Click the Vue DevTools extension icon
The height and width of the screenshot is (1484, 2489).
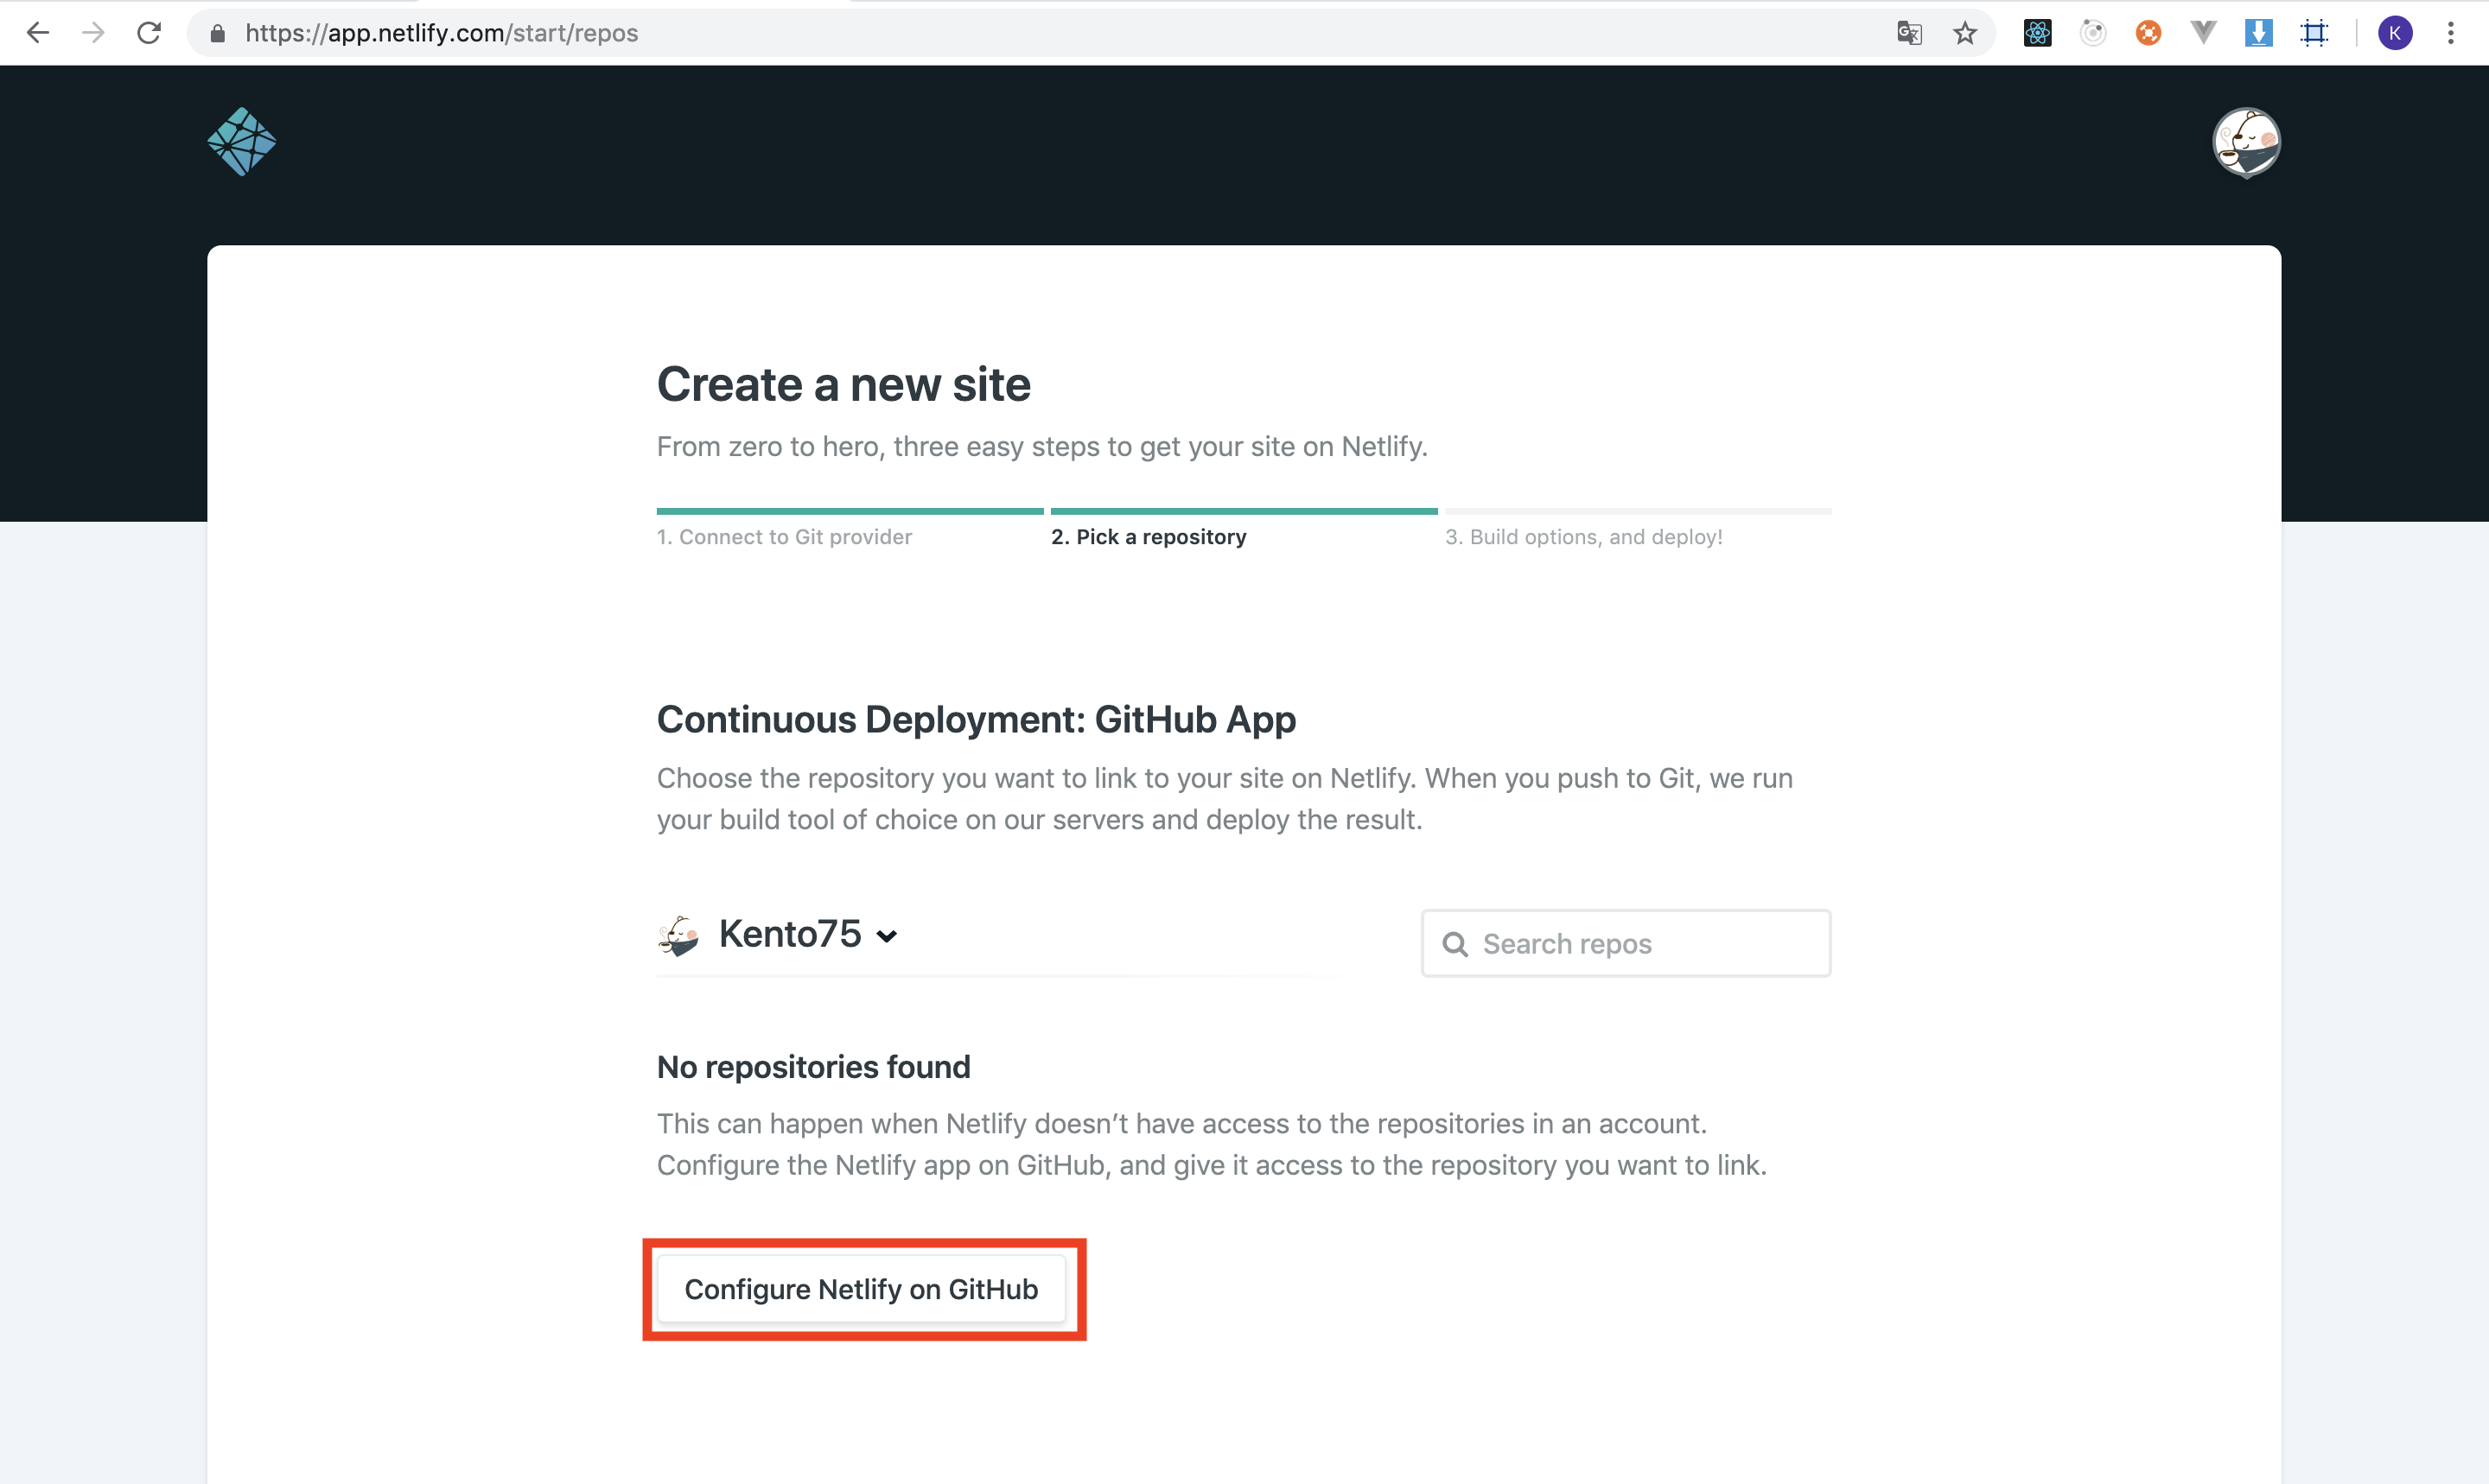2203,33
